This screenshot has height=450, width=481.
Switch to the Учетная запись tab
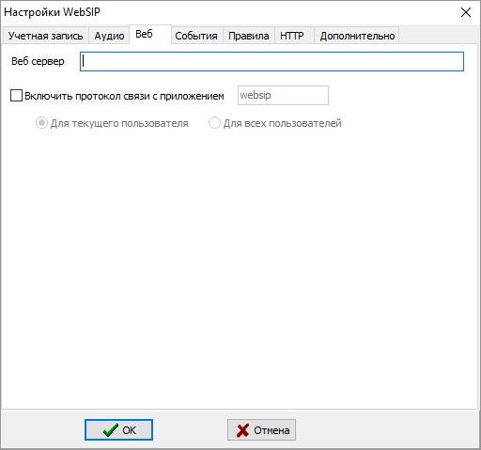point(46,36)
